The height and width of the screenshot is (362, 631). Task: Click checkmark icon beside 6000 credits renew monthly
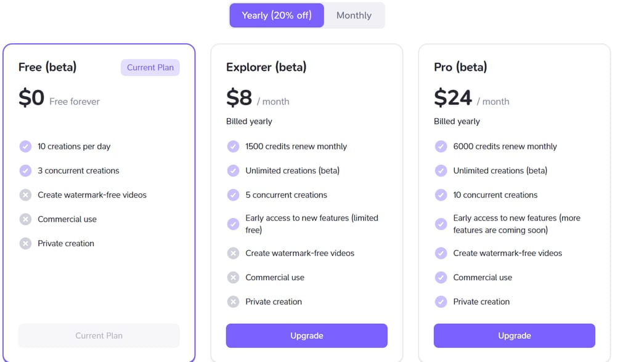click(441, 147)
